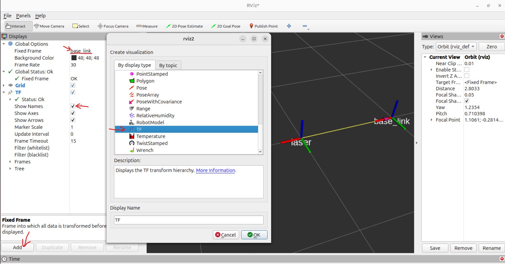Expand the Focal Point property
505x264 pixels.
tap(432, 120)
